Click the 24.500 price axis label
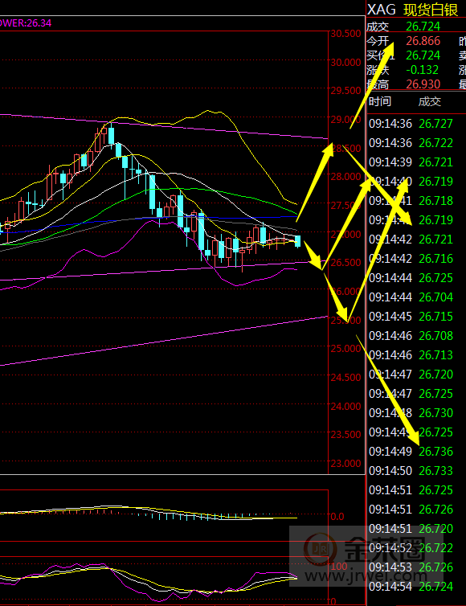Image resolution: width=466 pixels, height=606 pixels. tap(345, 377)
